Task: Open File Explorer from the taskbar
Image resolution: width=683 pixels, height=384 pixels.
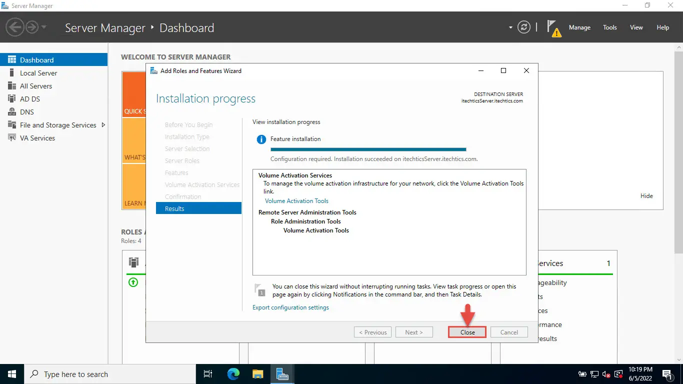Action: (x=257, y=374)
